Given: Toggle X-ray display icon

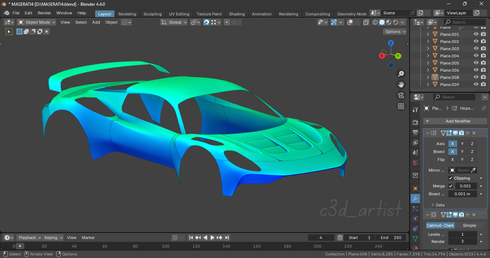Looking at the screenshot, I should 366,22.
